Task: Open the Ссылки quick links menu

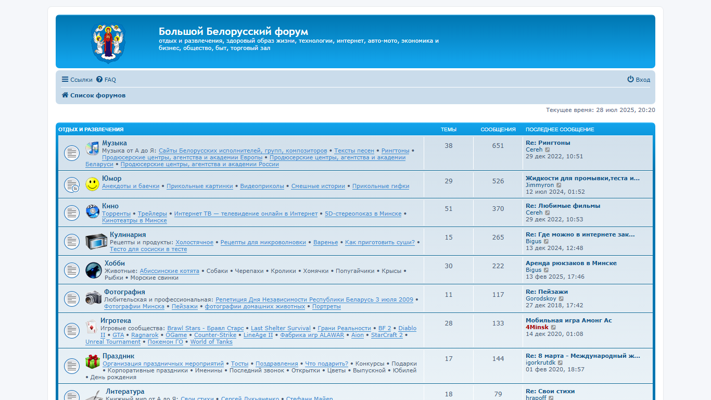Action: point(77,80)
